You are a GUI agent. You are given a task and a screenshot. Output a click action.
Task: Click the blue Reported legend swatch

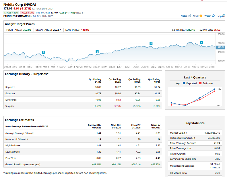184,83
